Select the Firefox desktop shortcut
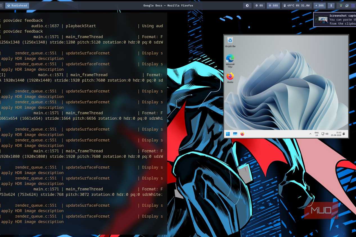This screenshot has width=356, height=237. (x=230, y=78)
